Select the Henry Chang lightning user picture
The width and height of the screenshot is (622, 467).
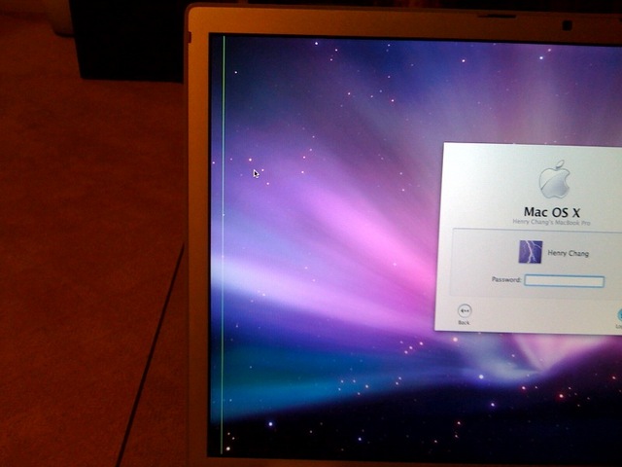click(x=531, y=252)
